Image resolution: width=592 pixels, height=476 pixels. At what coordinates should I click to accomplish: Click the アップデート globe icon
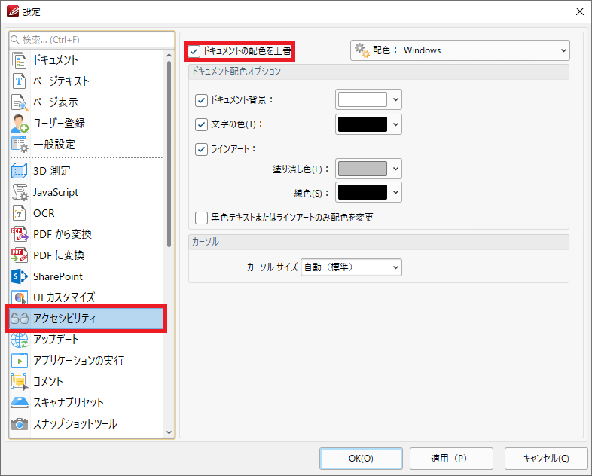pos(20,340)
